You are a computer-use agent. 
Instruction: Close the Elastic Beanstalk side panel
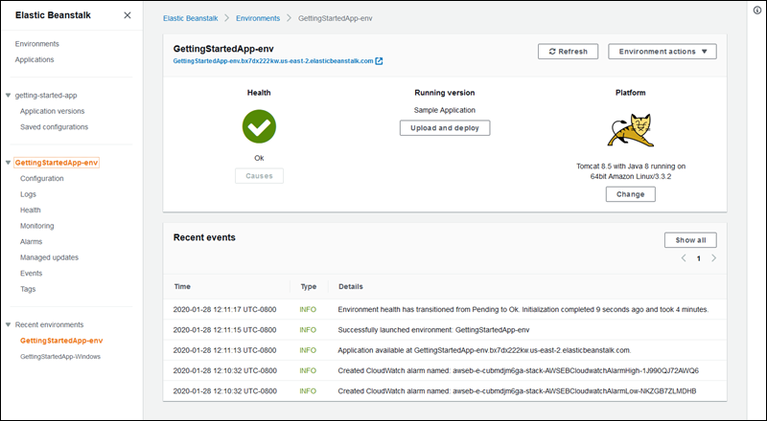click(128, 15)
